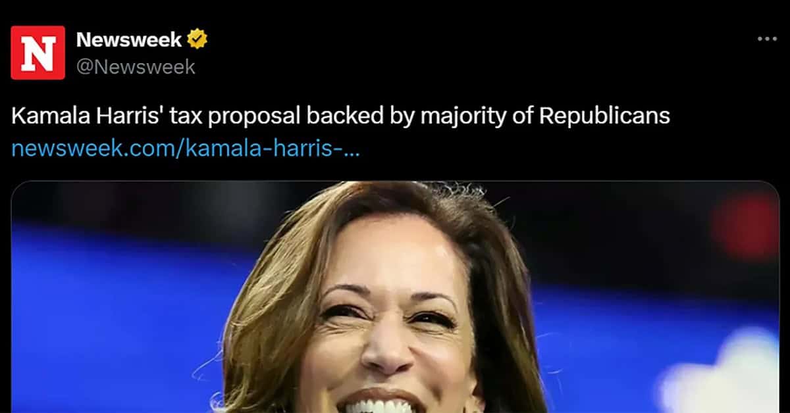Screen dimensions: 790x413
Task: Select the @Newsweek handle
Action: [136, 66]
